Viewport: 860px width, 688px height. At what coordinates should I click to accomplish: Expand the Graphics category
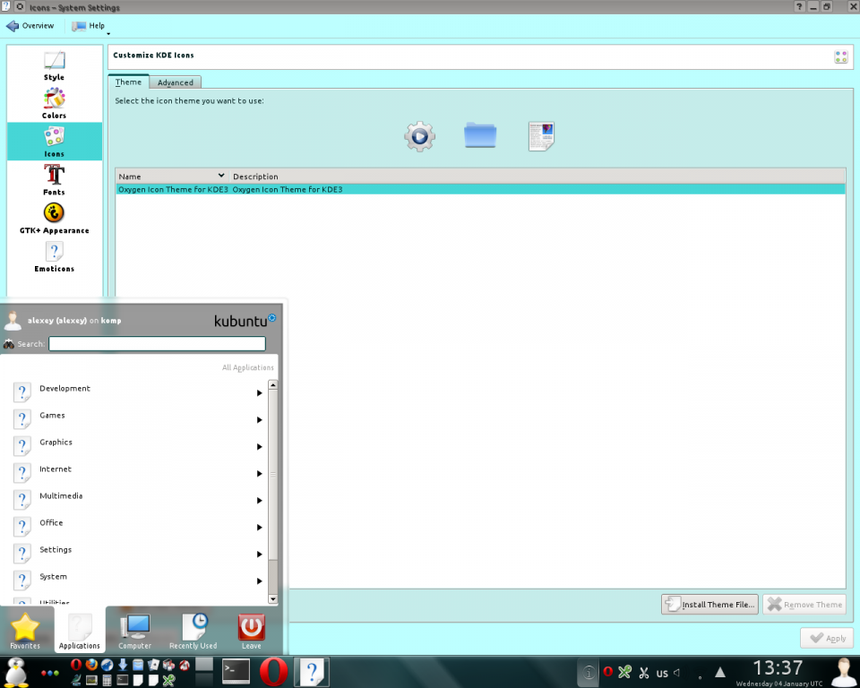137,446
